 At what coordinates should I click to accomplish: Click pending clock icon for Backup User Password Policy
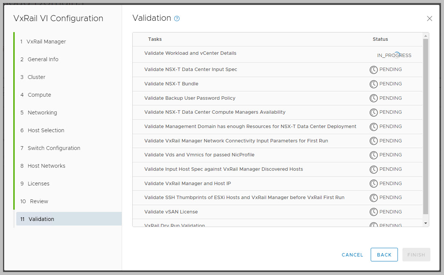point(373,98)
